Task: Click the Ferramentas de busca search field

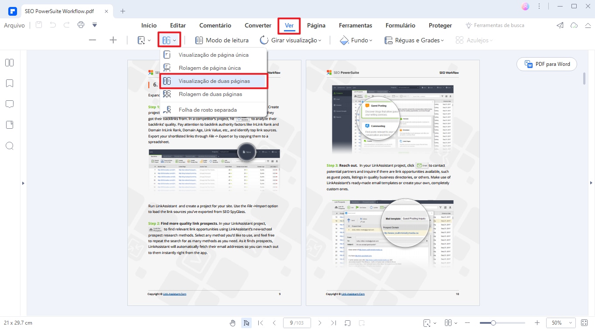Action: point(495,25)
